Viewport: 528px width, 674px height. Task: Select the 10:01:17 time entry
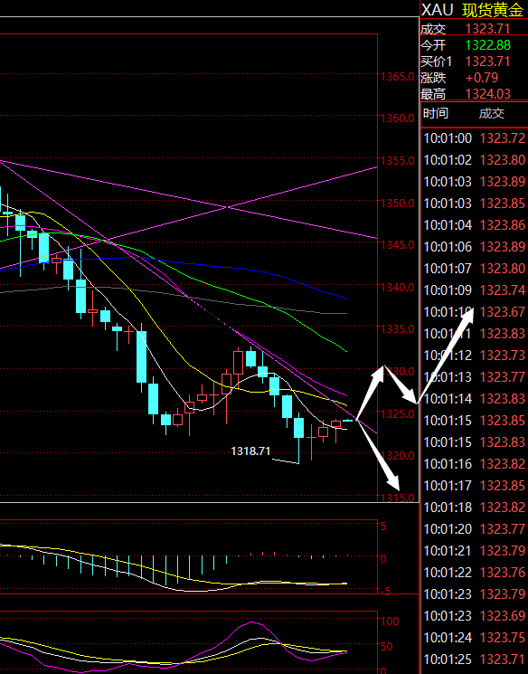(x=448, y=486)
